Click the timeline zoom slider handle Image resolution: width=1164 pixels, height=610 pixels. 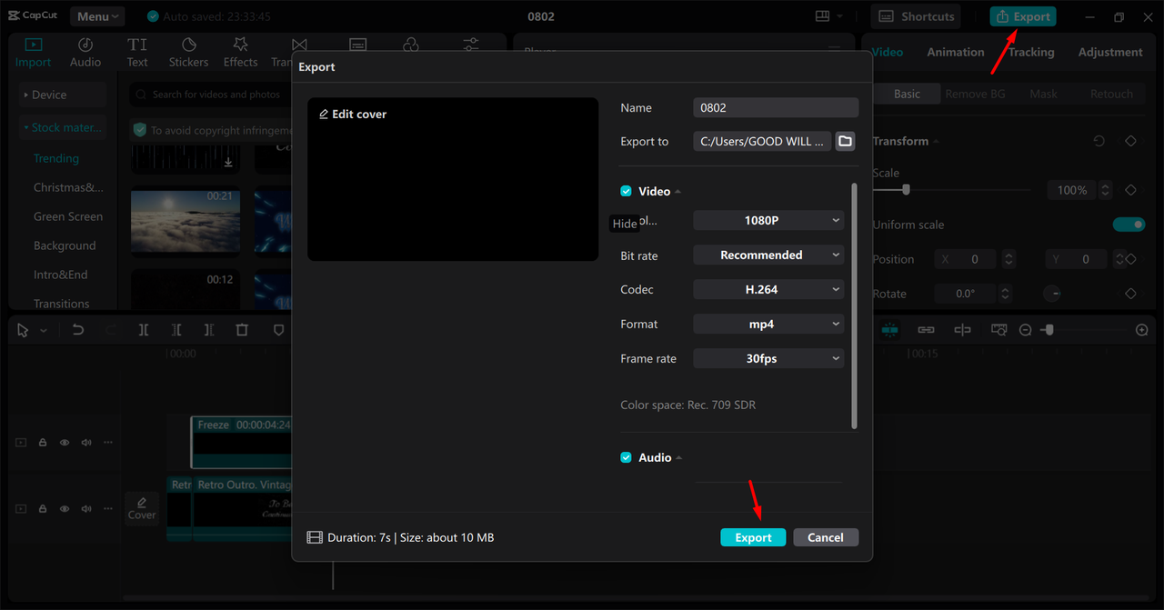coord(1049,330)
